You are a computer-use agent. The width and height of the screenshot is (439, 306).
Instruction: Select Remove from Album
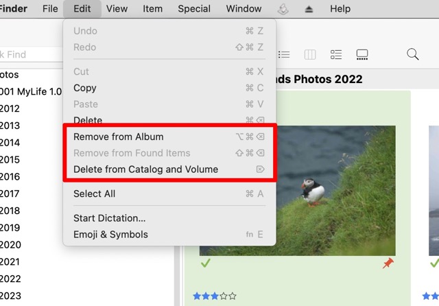(x=169, y=137)
